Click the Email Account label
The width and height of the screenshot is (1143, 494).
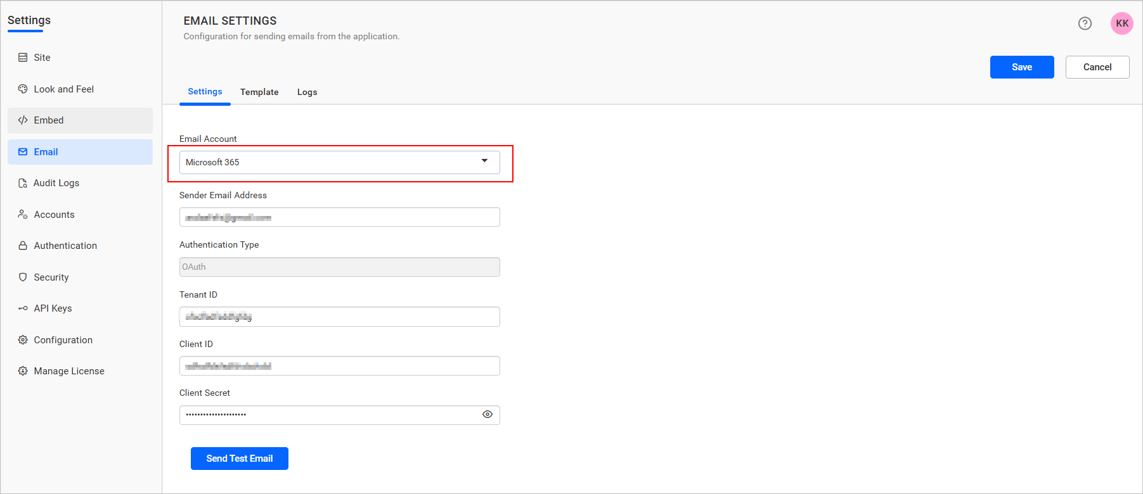[208, 139]
